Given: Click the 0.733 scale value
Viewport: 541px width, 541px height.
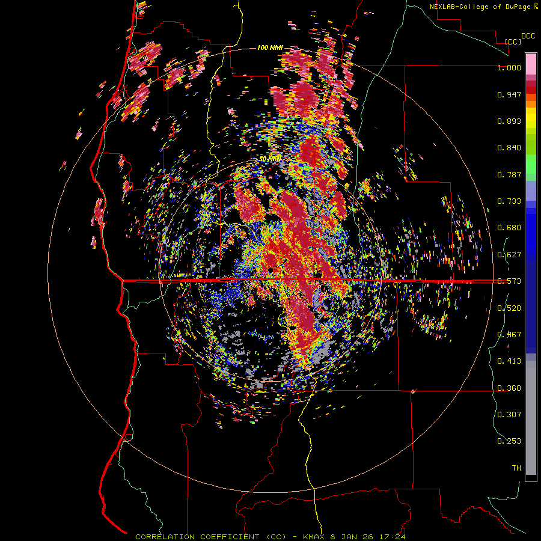Looking at the screenshot, I should click(x=509, y=201).
